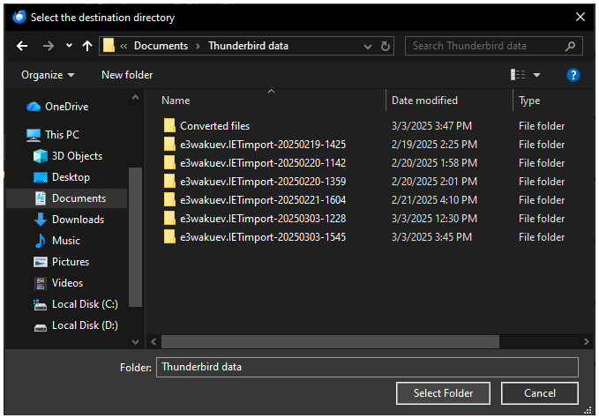Open address bar history dropdown
The image size is (599, 418).
368,47
